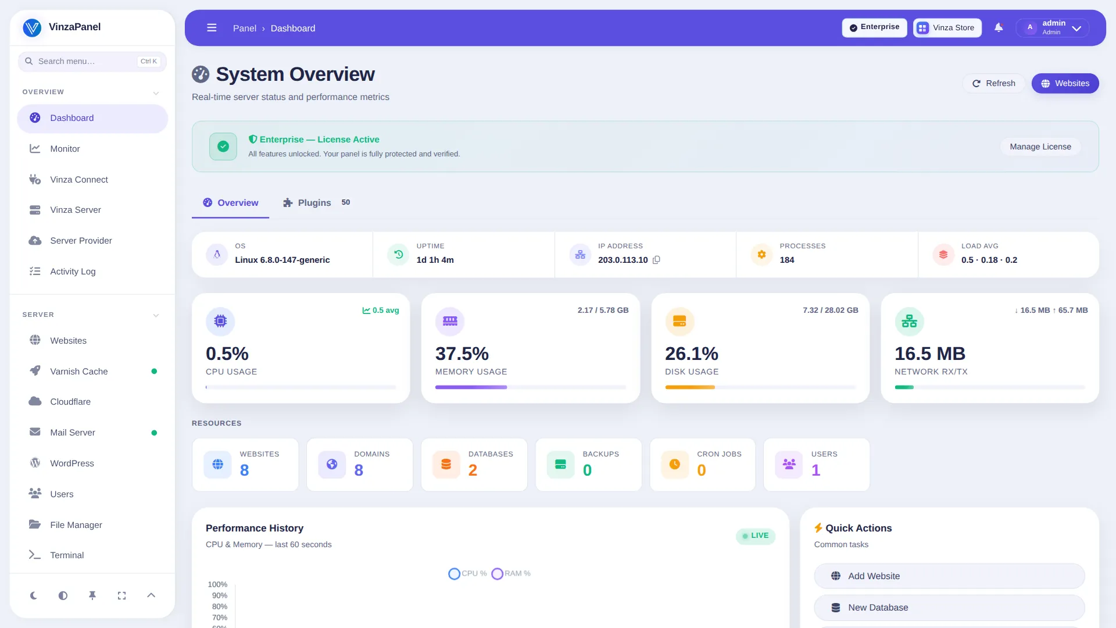
Task: Select the Overview tab
Action: pos(230,202)
